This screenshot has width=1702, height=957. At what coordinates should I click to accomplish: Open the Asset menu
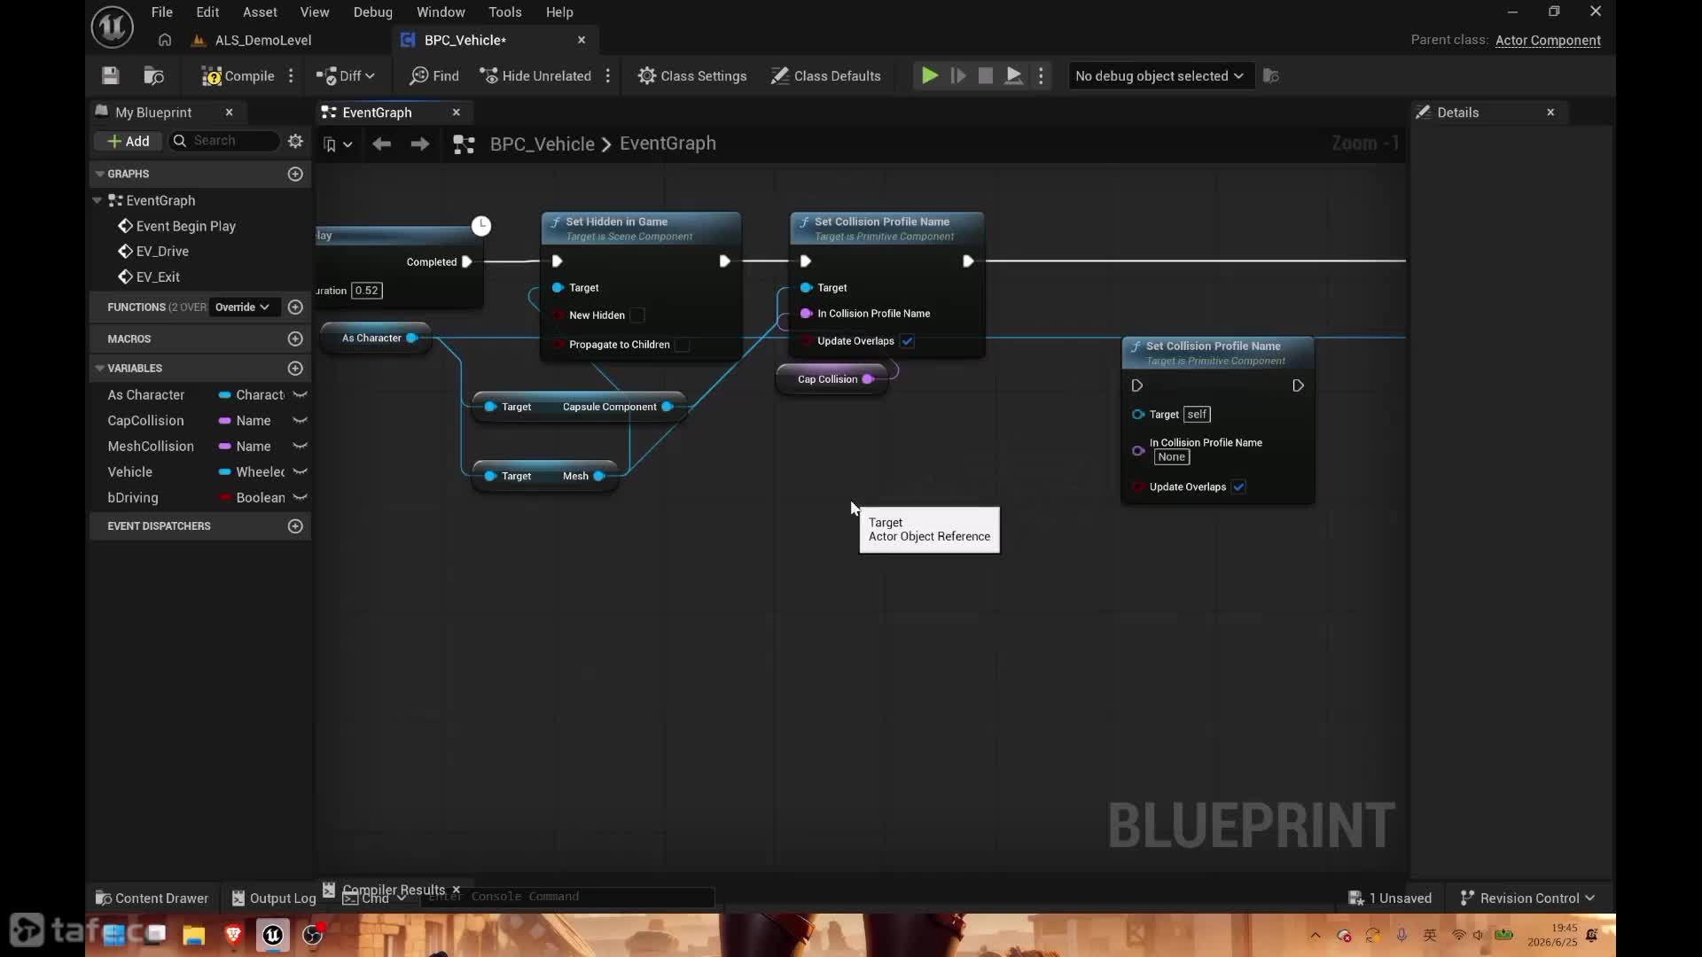pos(260,12)
